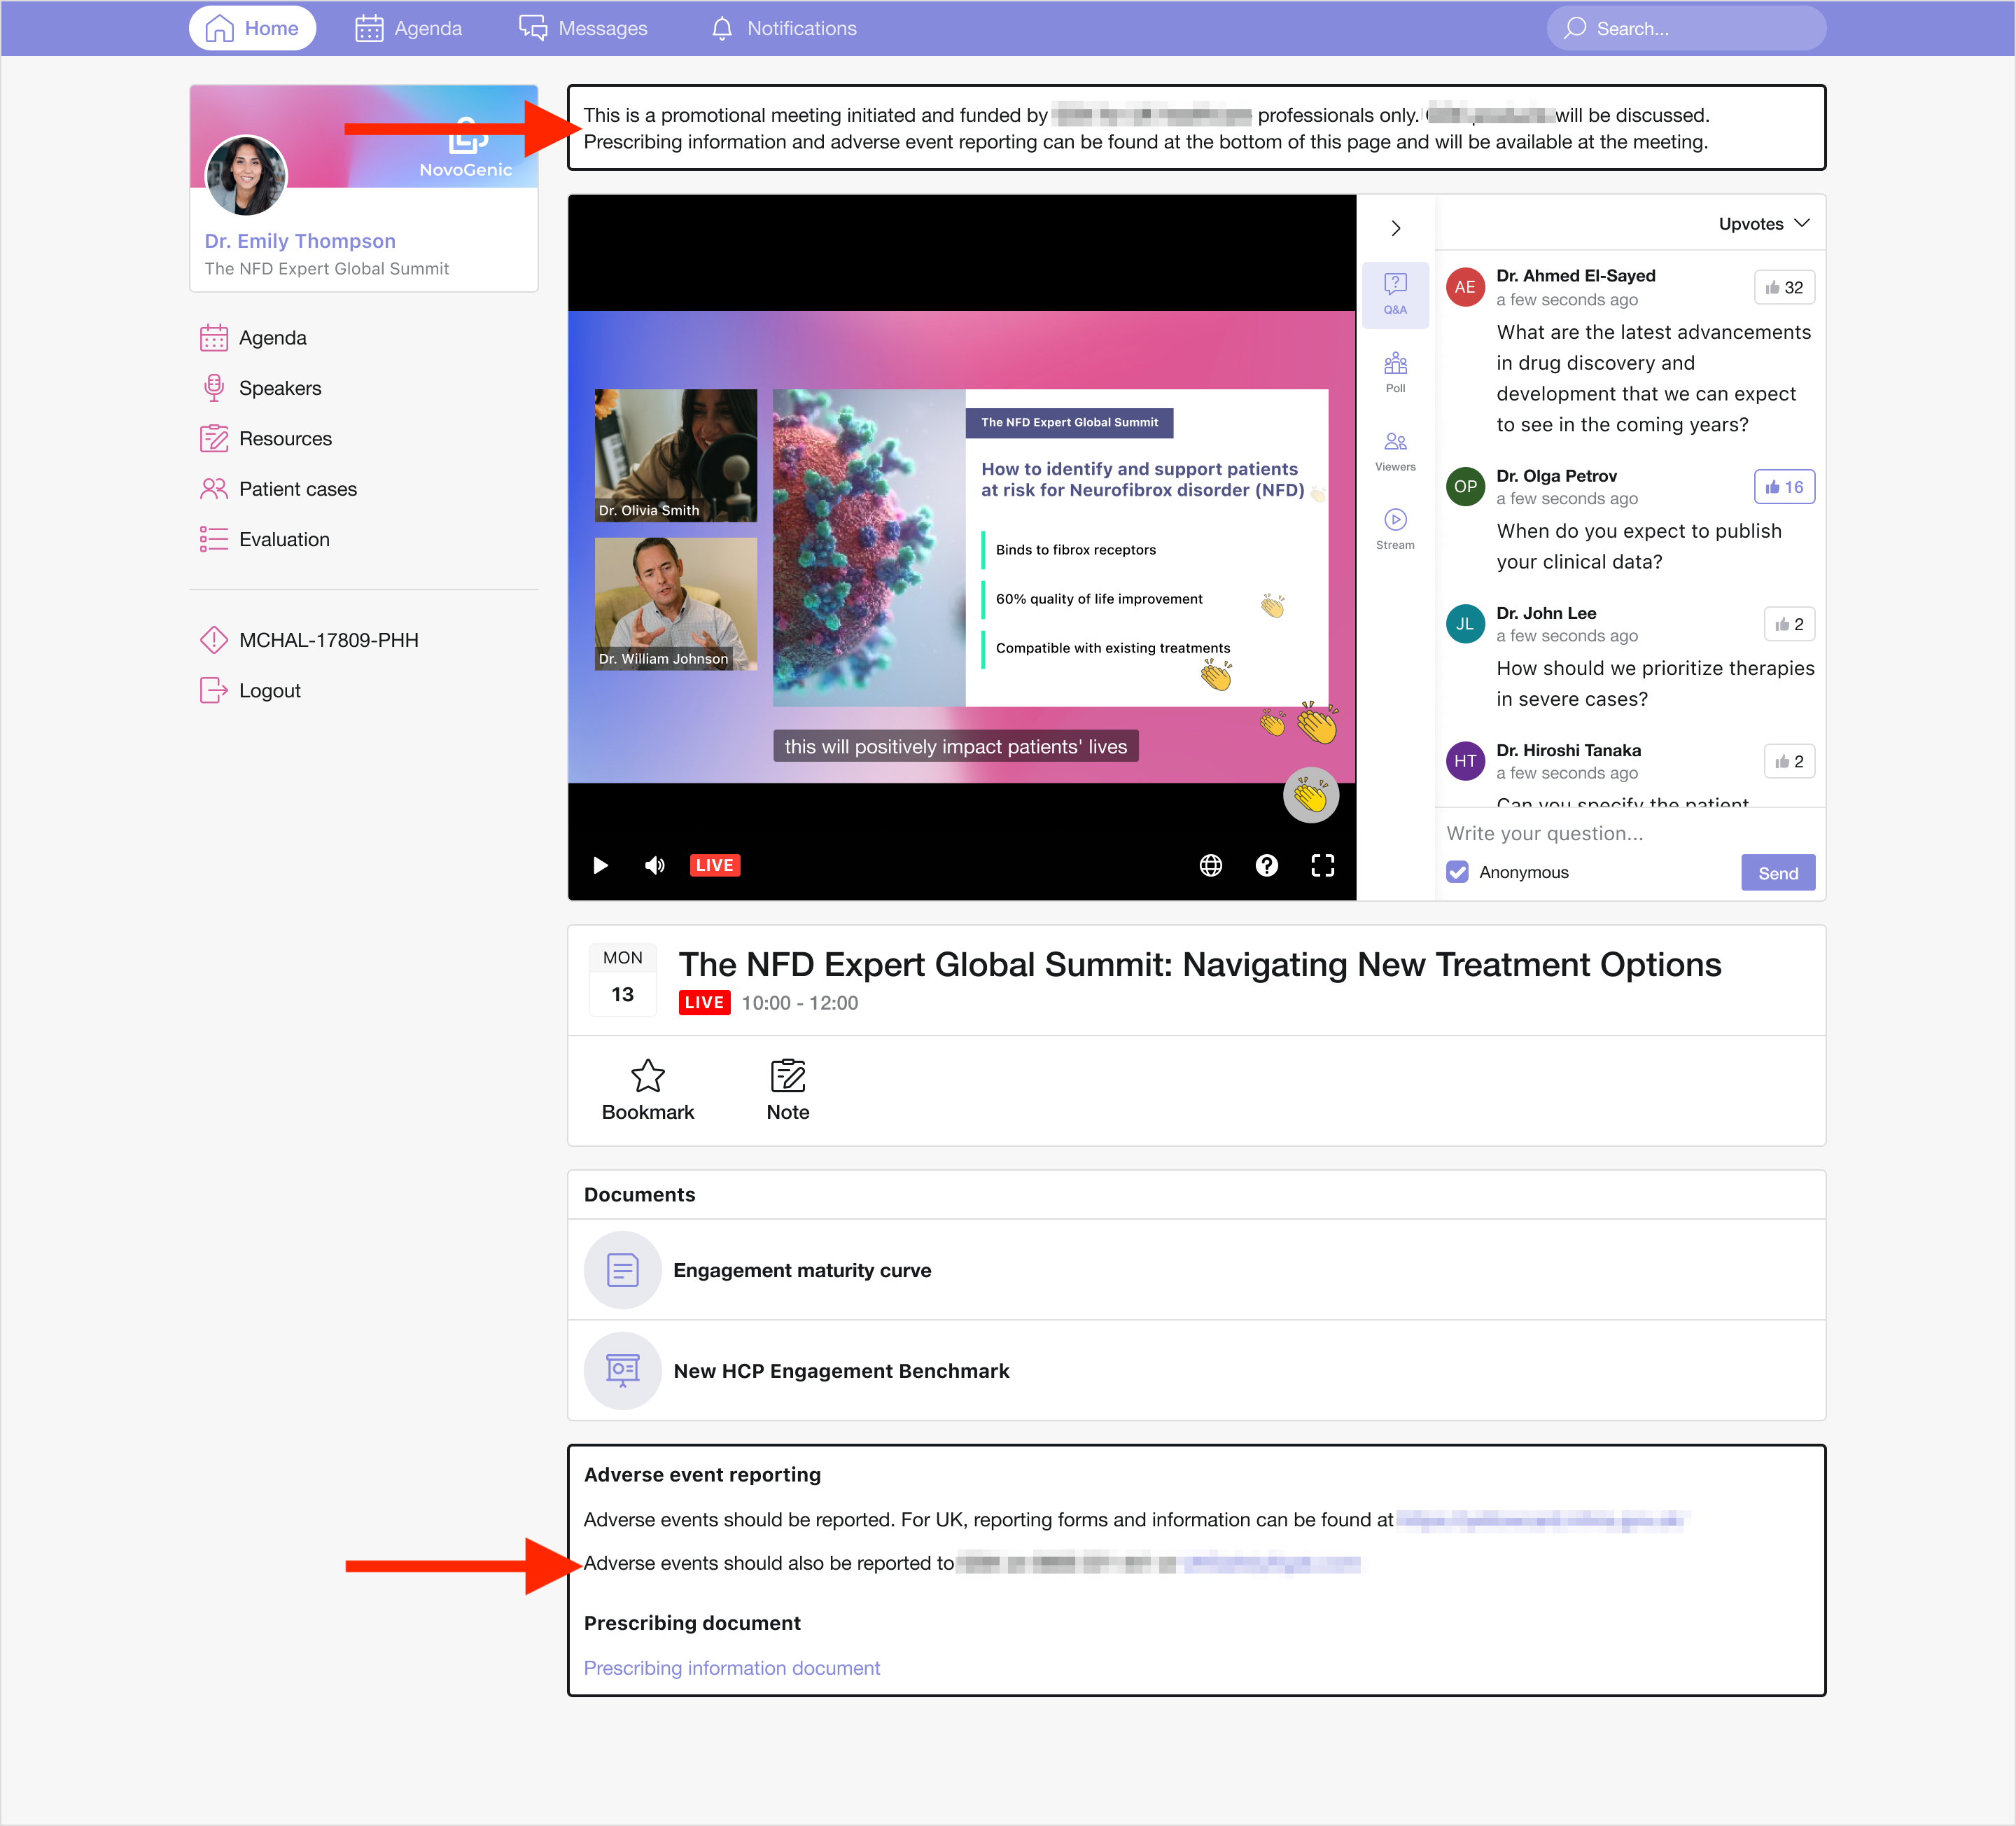Click the Search field in the header
The width and height of the screenshot is (2016, 1826).
[1686, 28]
